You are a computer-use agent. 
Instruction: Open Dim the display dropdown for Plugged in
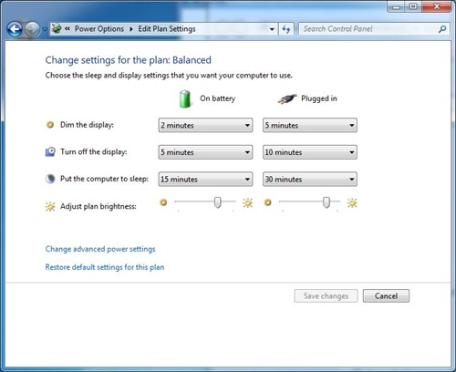(310, 125)
